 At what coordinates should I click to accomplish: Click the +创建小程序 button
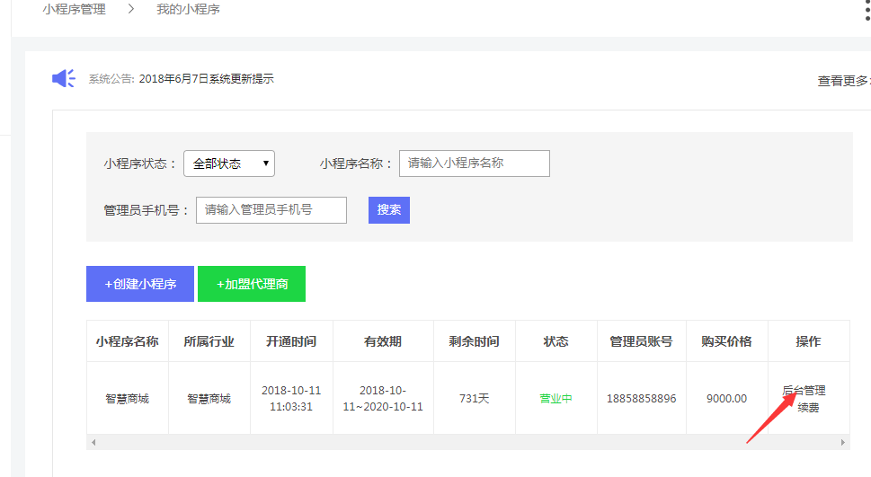(x=140, y=284)
